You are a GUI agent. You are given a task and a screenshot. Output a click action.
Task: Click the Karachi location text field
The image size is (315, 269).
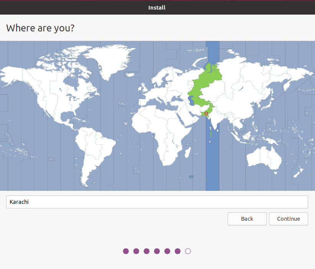point(157,202)
